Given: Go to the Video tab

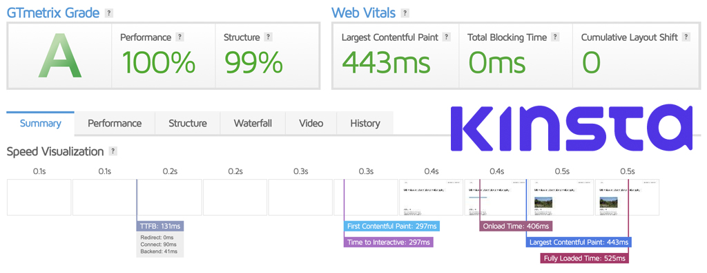Looking at the screenshot, I should pos(311,123).
